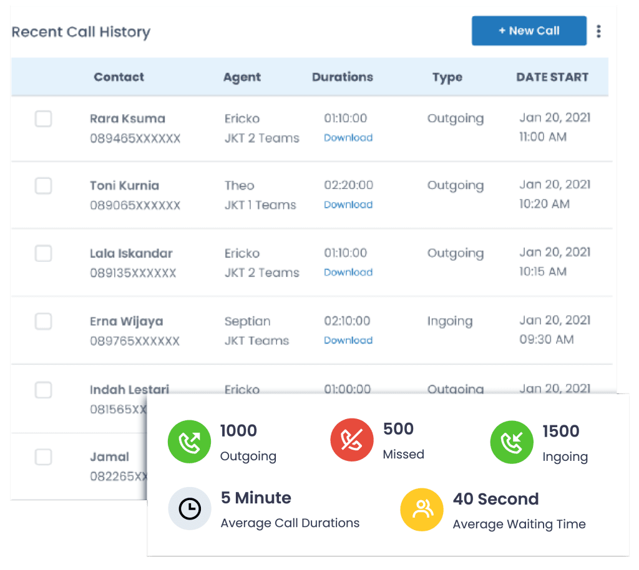Click agent Septian in Erna Wijaya row
This screenshot has width=639, height=570.
tap(247, 322)
